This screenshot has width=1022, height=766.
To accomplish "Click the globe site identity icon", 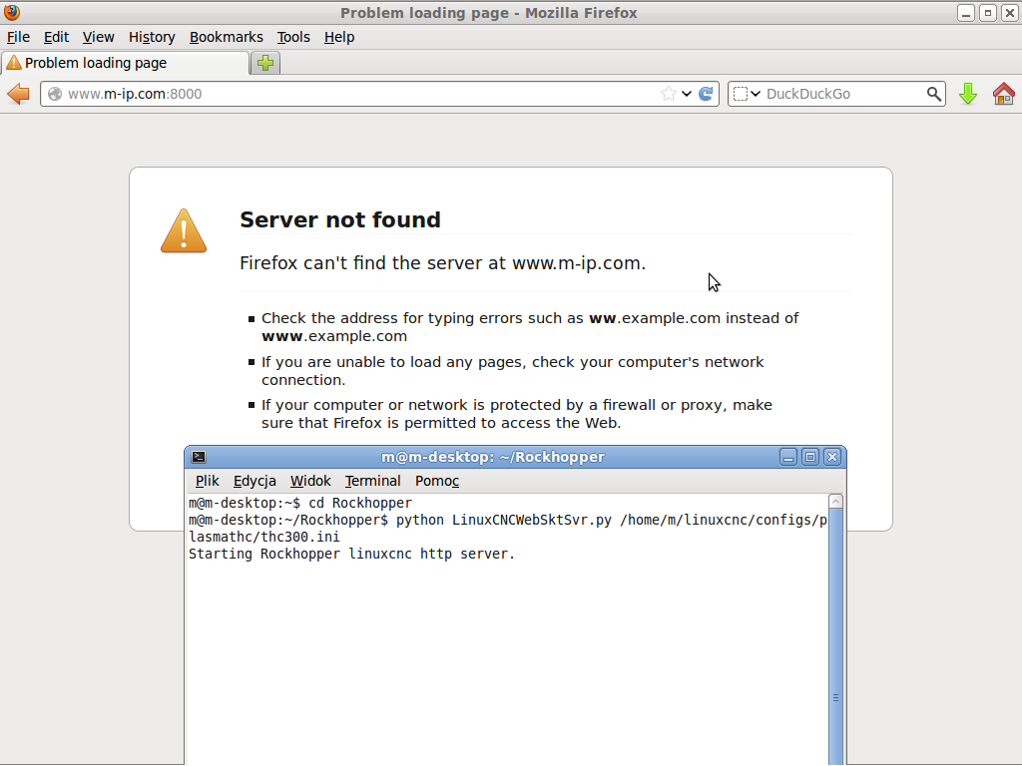I will 55,94.
